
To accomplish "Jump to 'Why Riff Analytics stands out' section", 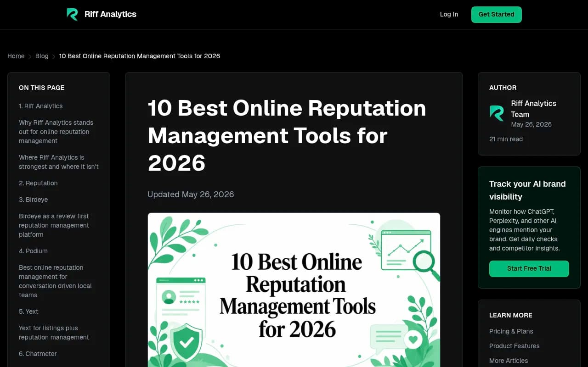I will coord(56,132).
